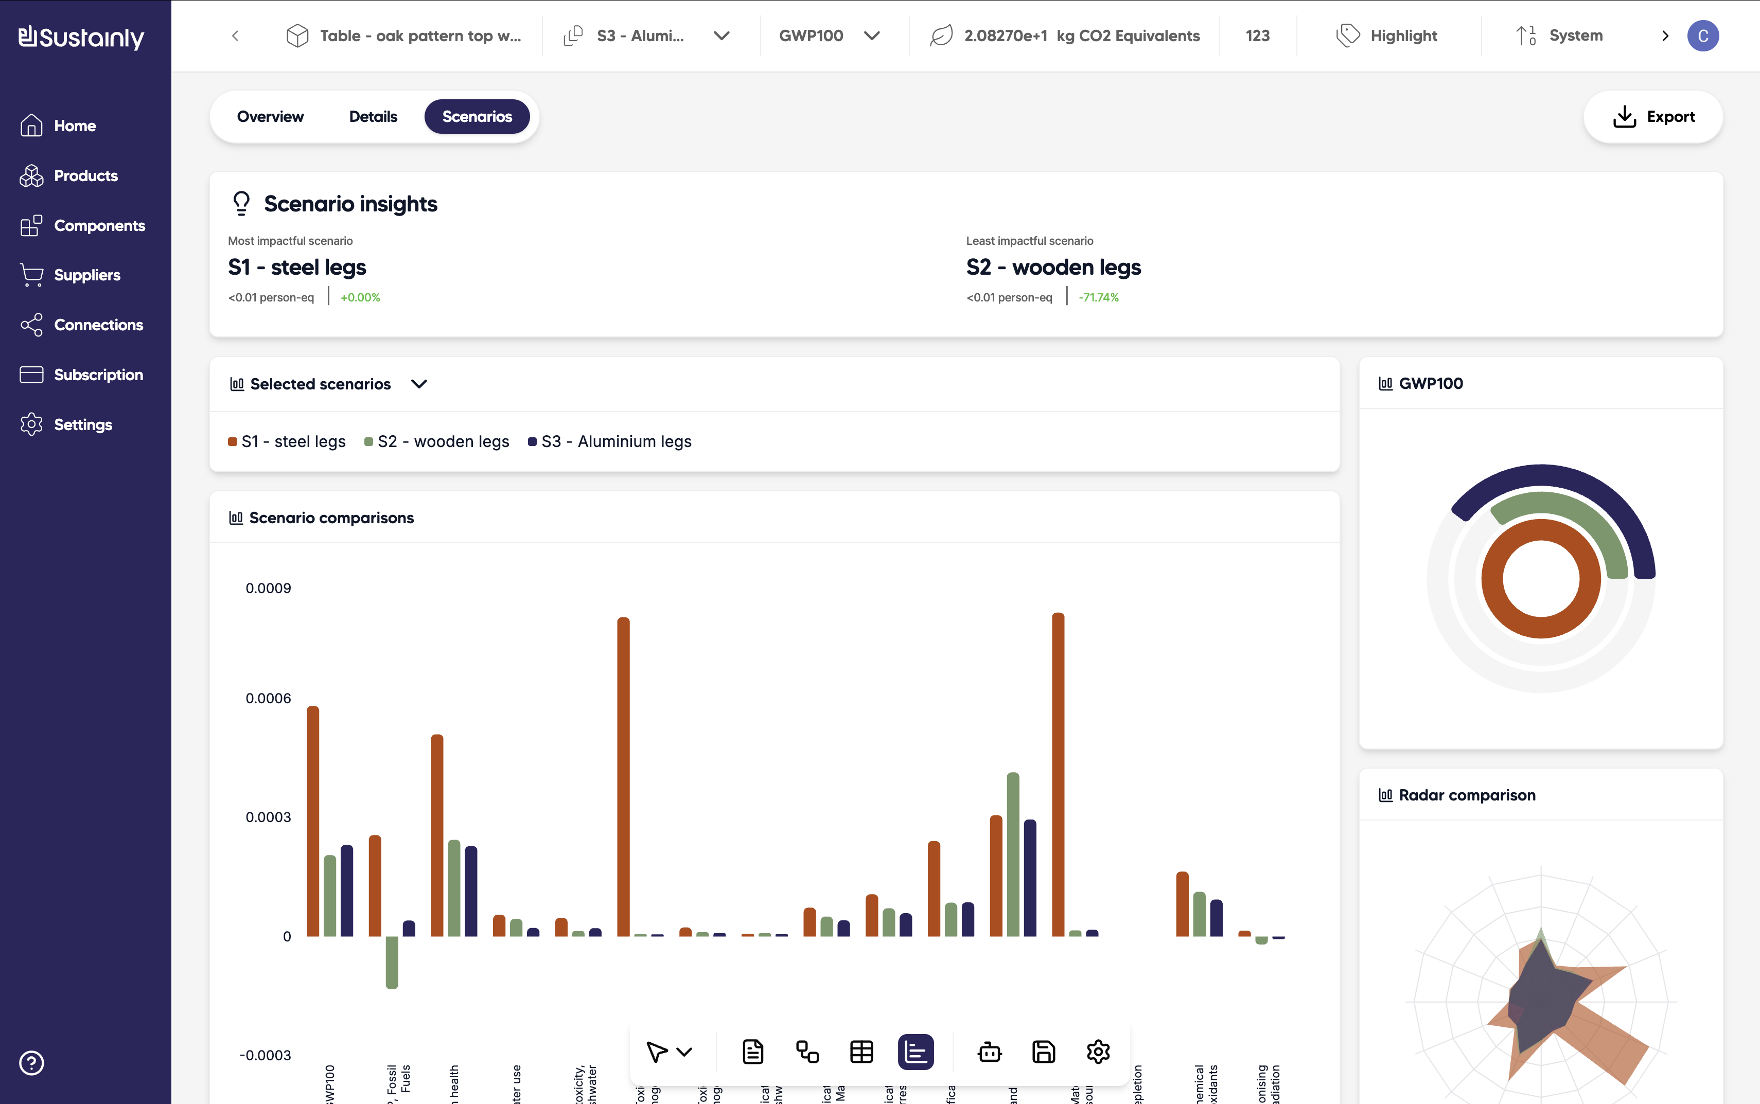1760x1104 pixels.
Task: Open the flow diagram view icon
Action: 807,1052
